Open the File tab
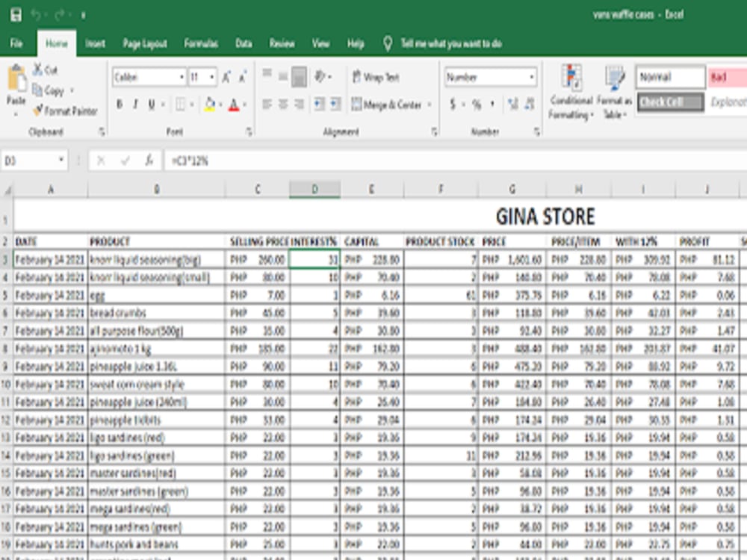Viewport: 747px width, 560px height. (16, 44)
